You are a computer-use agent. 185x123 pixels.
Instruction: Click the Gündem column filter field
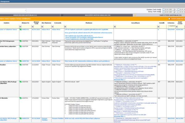10,27
